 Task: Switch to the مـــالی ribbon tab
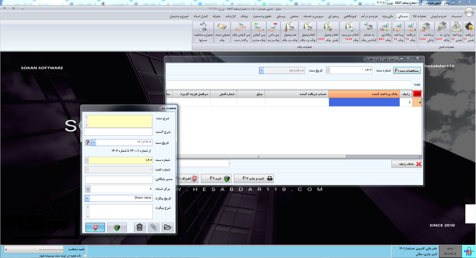coord(403,16)
